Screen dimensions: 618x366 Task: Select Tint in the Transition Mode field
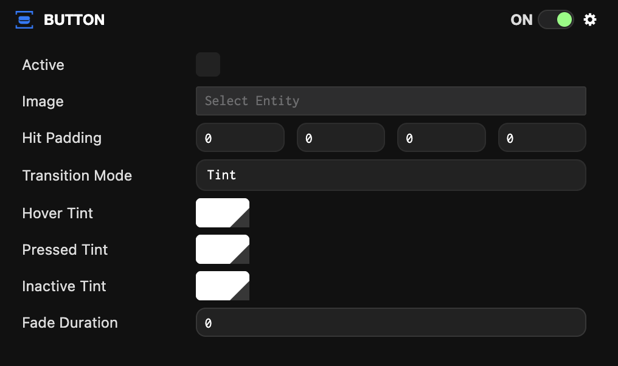pyautogui.click(x=391, y=175)
